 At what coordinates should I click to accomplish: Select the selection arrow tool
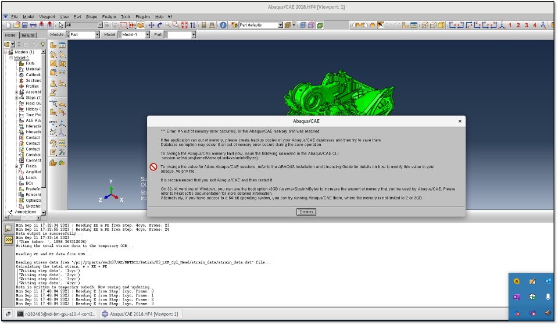tap(61, 25)
